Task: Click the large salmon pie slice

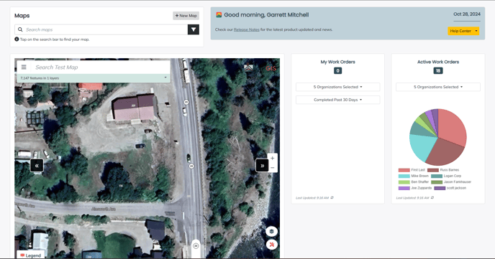Action: point(452,126)
